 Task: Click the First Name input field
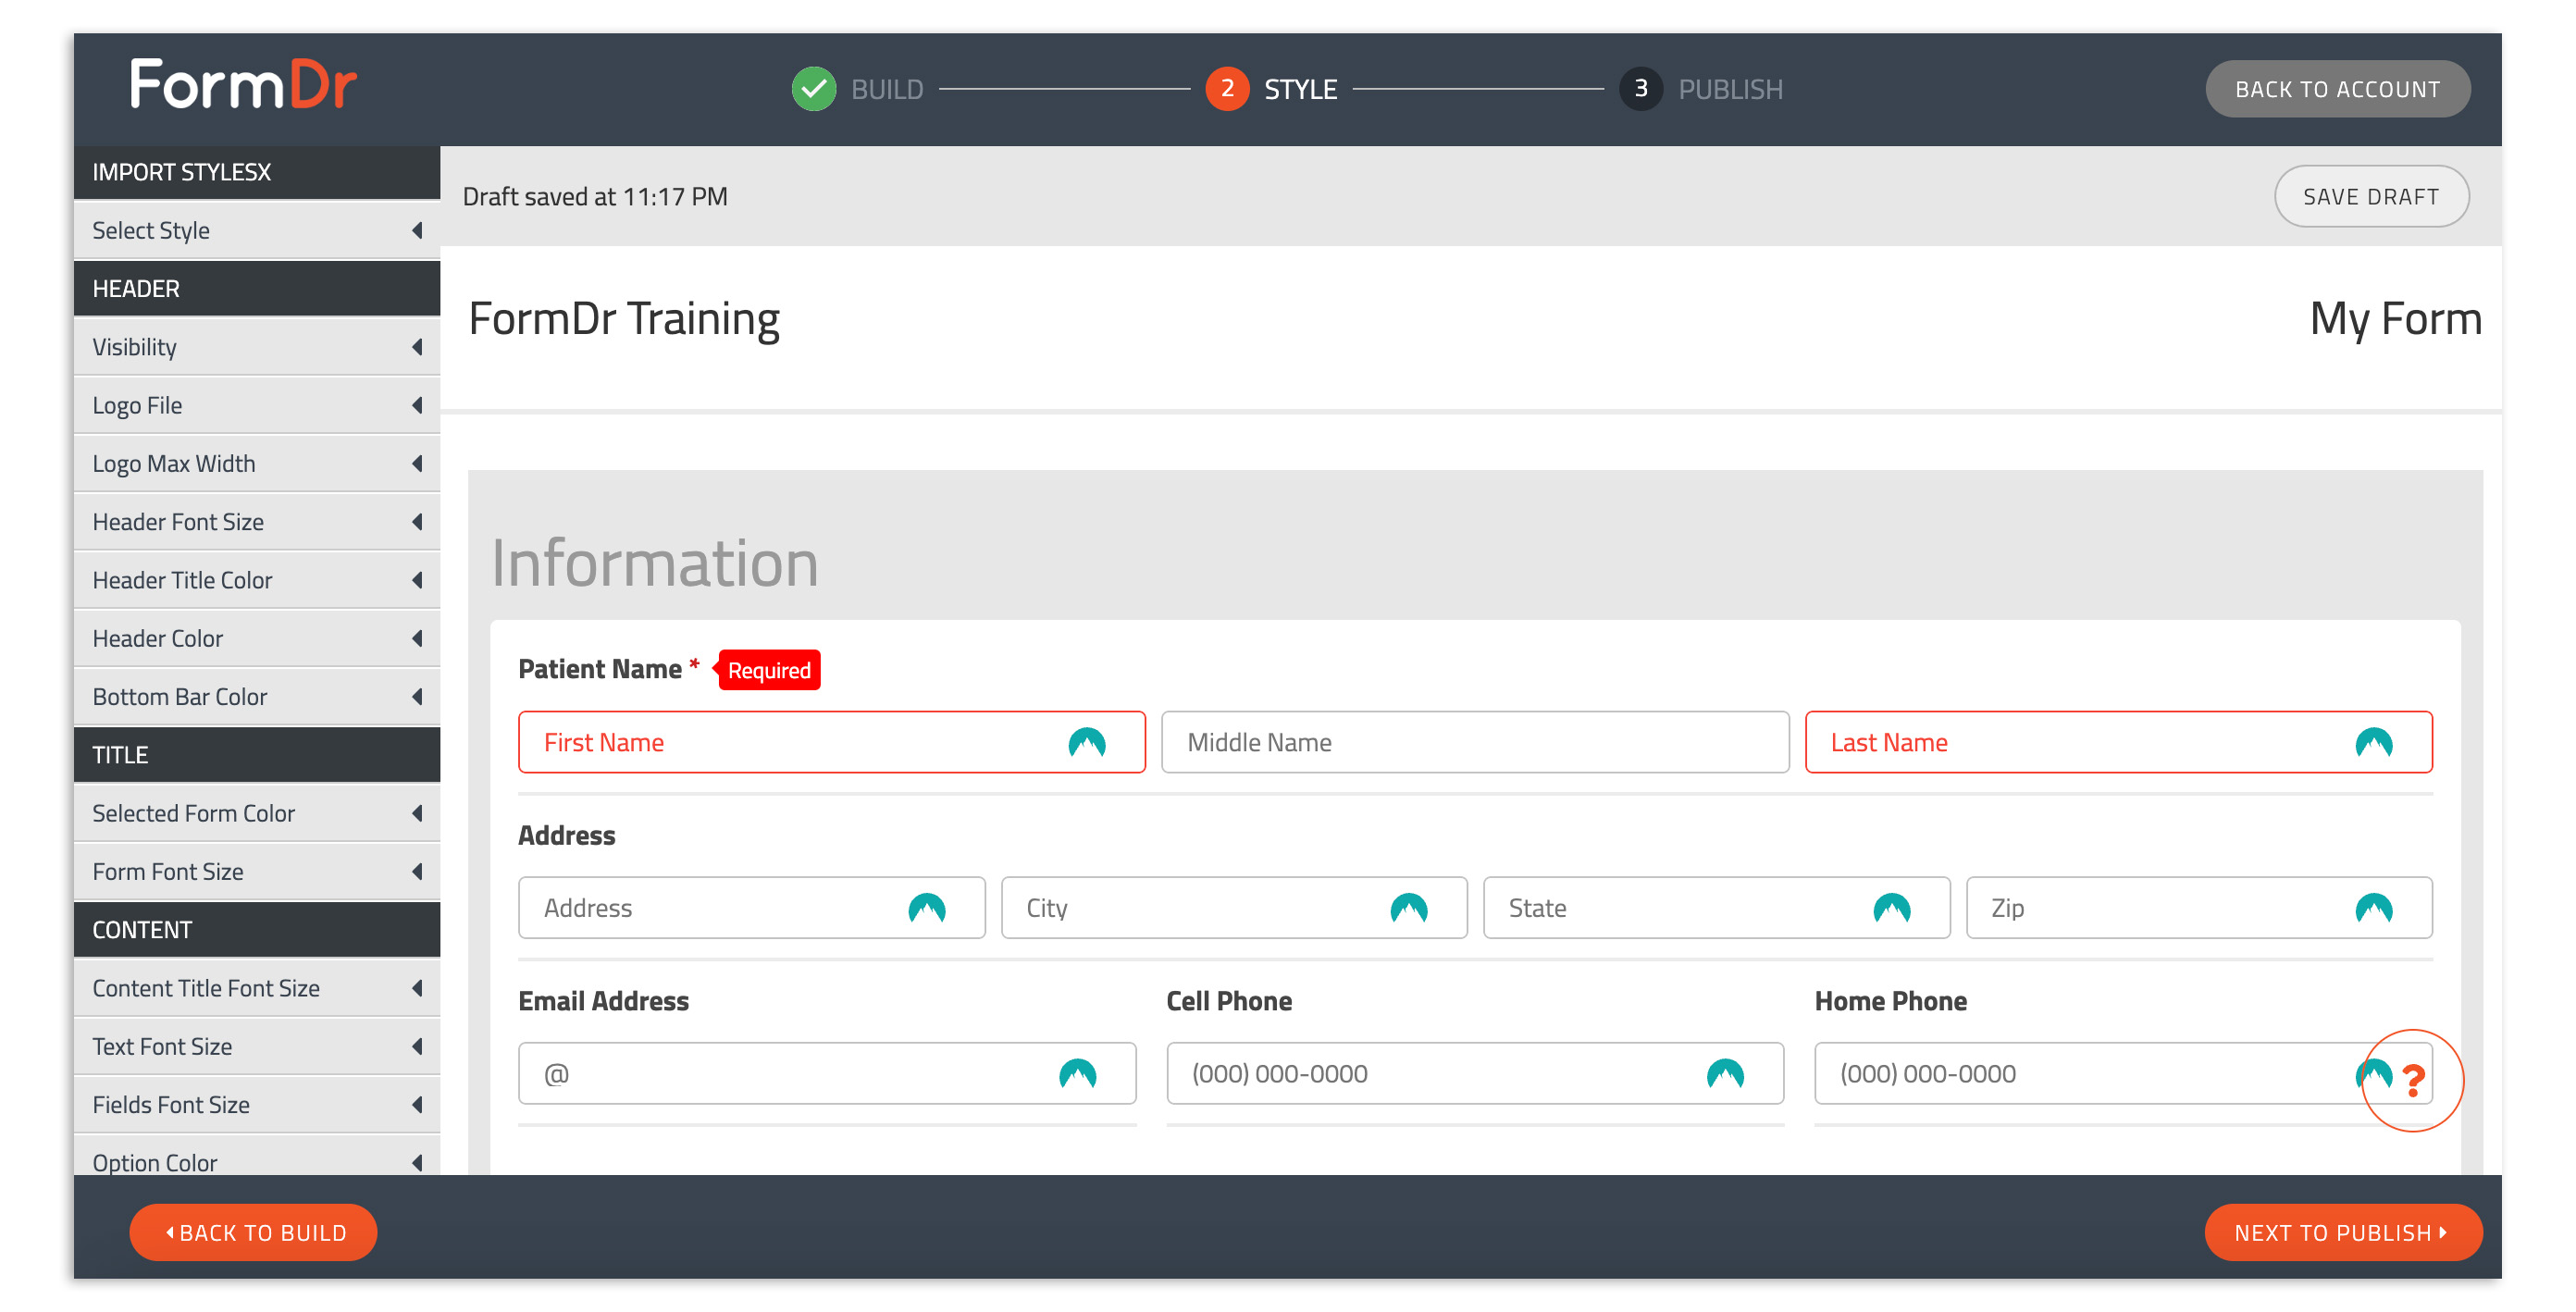831,742
